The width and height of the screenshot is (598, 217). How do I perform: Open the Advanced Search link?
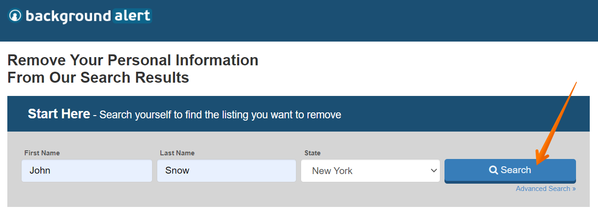pos(546,189)
